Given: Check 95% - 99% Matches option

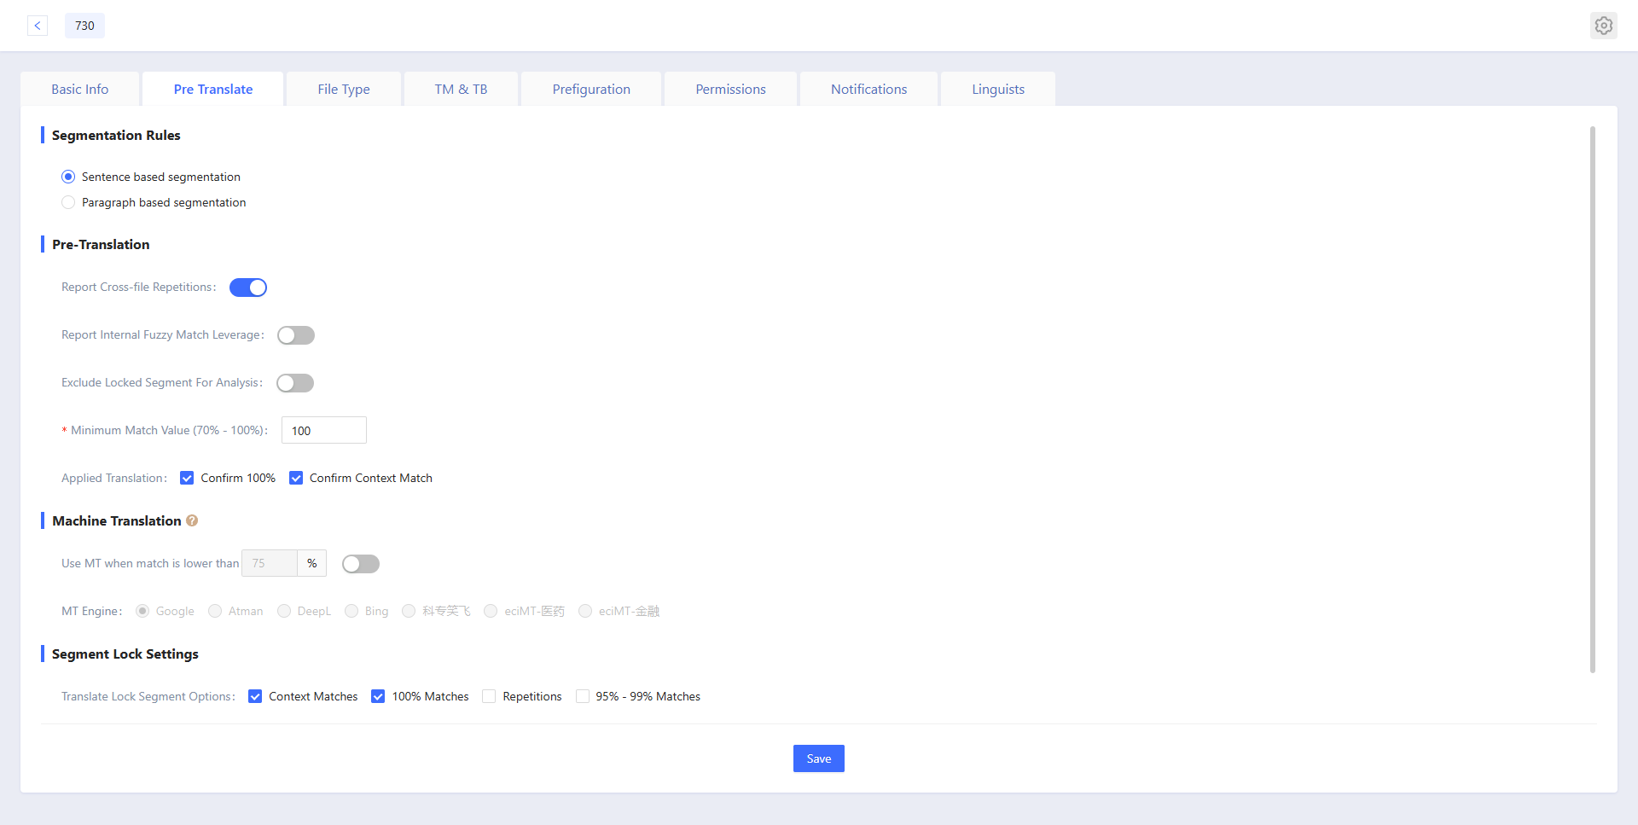Looking at the screenshot, I should click(x=583, y=696).
